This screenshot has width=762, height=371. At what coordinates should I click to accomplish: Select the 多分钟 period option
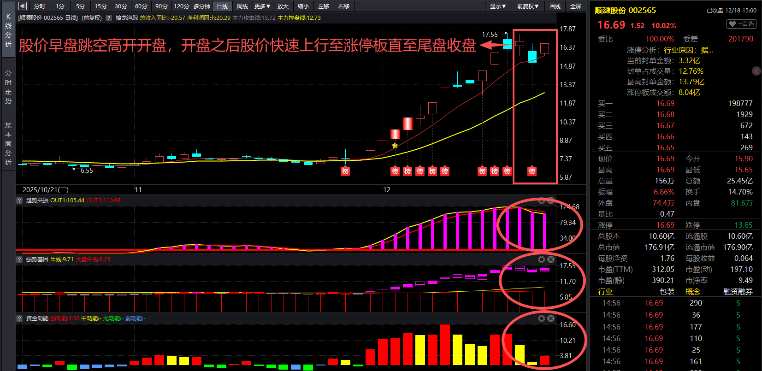coord(202,6)
